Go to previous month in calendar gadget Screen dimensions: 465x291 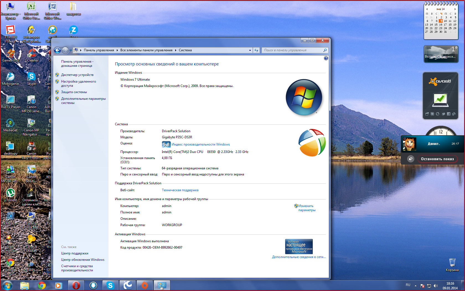tap(427, 9)
